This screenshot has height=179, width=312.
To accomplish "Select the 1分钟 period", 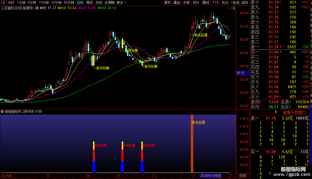I will [x=21, y=2].
